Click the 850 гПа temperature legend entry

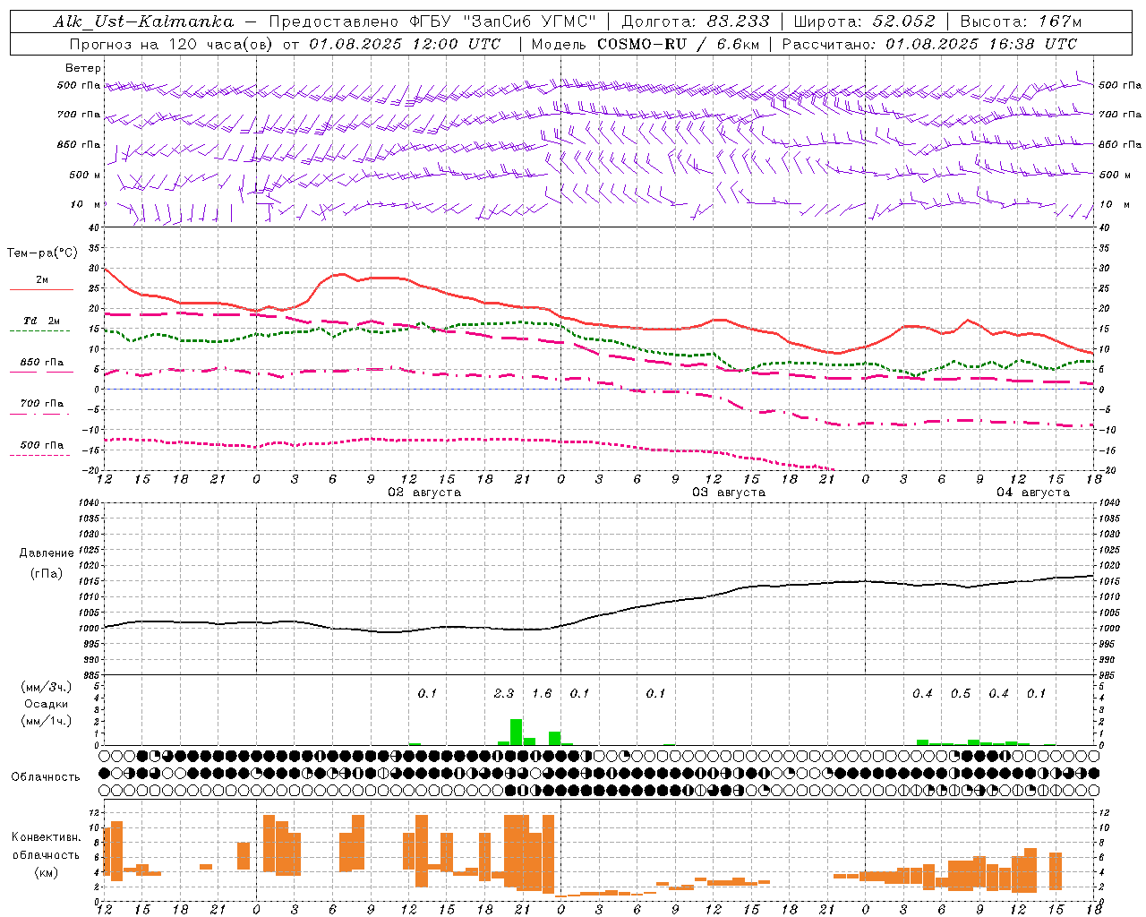pos(42,363)
